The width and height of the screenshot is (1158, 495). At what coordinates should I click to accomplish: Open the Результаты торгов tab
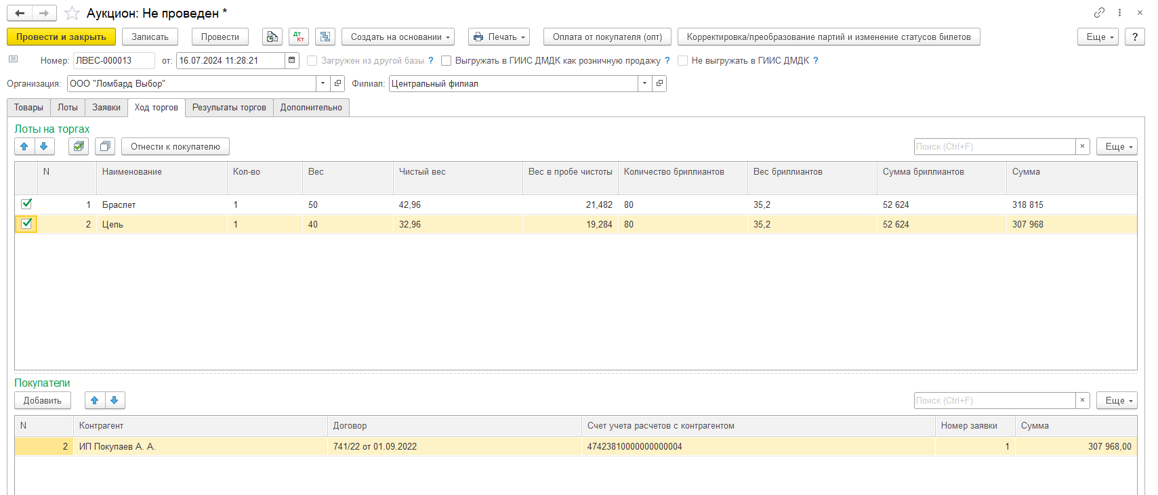pos(229,108)
